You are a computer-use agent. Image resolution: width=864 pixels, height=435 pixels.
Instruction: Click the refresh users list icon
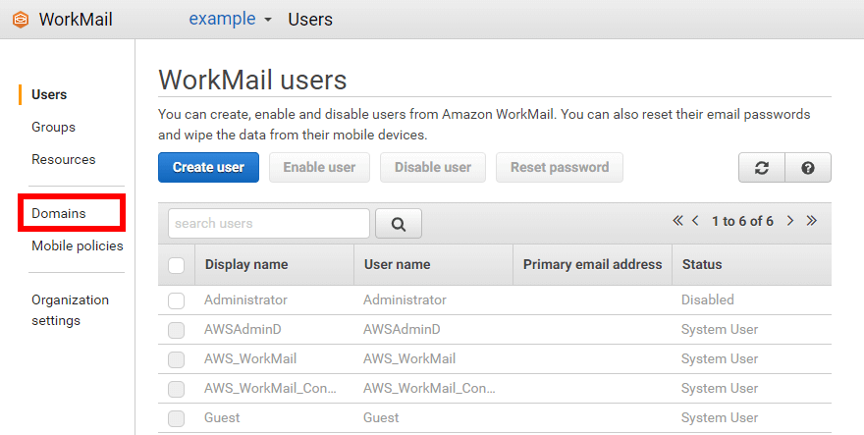tap(761, 168)
